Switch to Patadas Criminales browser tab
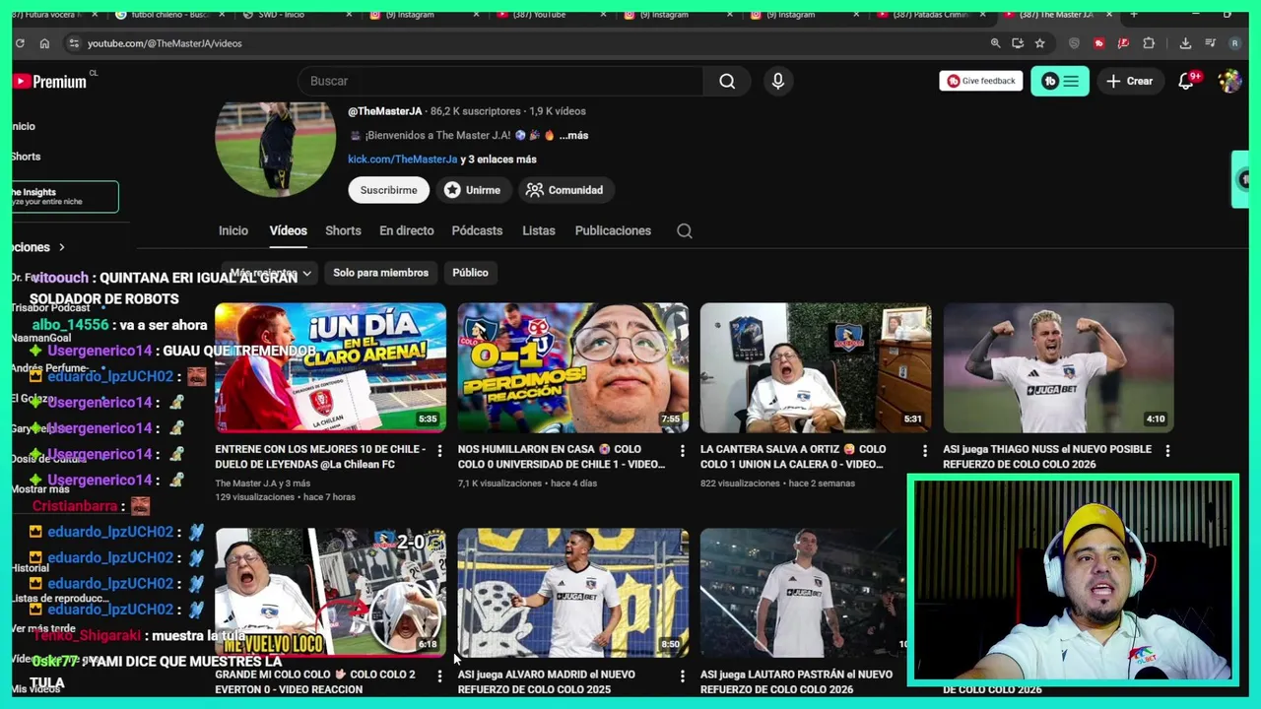This screenshot has height=709, width=1261. pyautogui.click(x=931, y=15)
